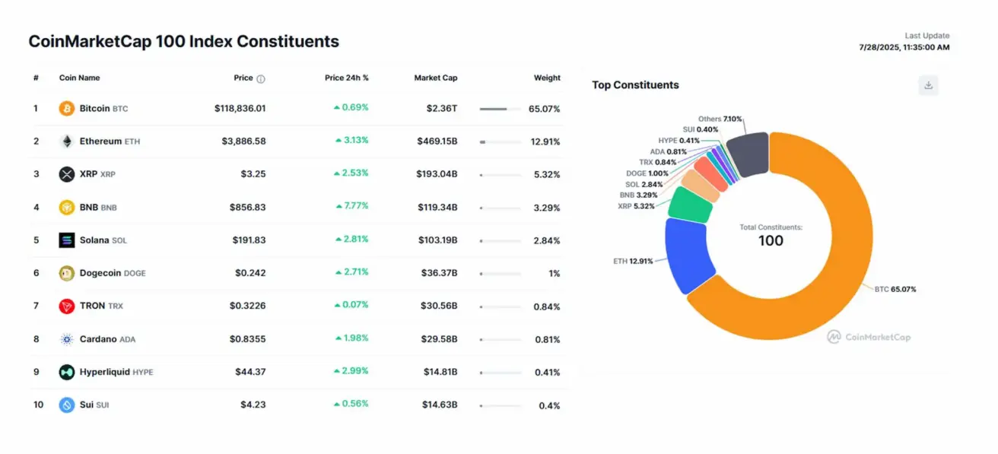998x454 pixels.
Task: Open the Sui SUI coin link
Action: click(94, 405)
